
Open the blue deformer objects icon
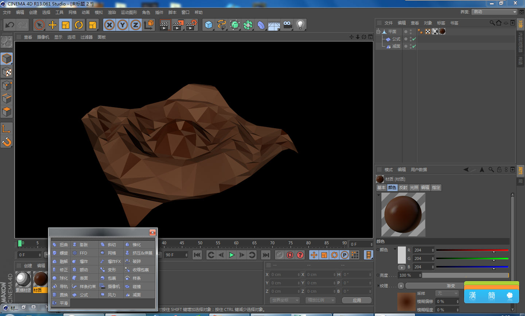(261, 25)
